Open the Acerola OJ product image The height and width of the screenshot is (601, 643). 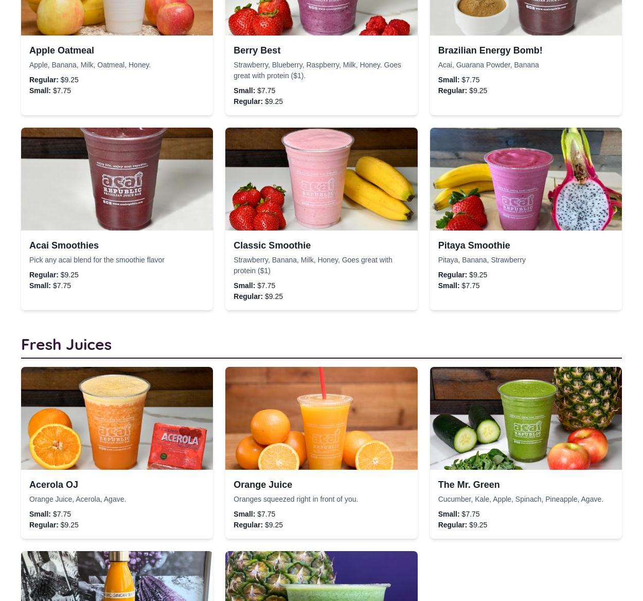point(117,418)
